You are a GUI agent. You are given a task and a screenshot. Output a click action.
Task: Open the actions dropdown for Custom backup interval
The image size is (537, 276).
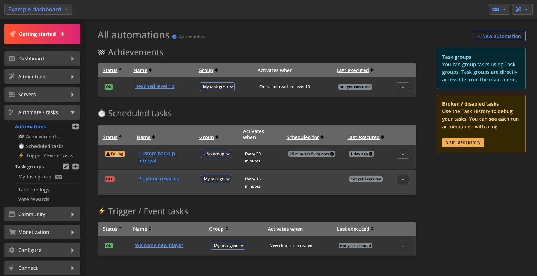[402, 154]
